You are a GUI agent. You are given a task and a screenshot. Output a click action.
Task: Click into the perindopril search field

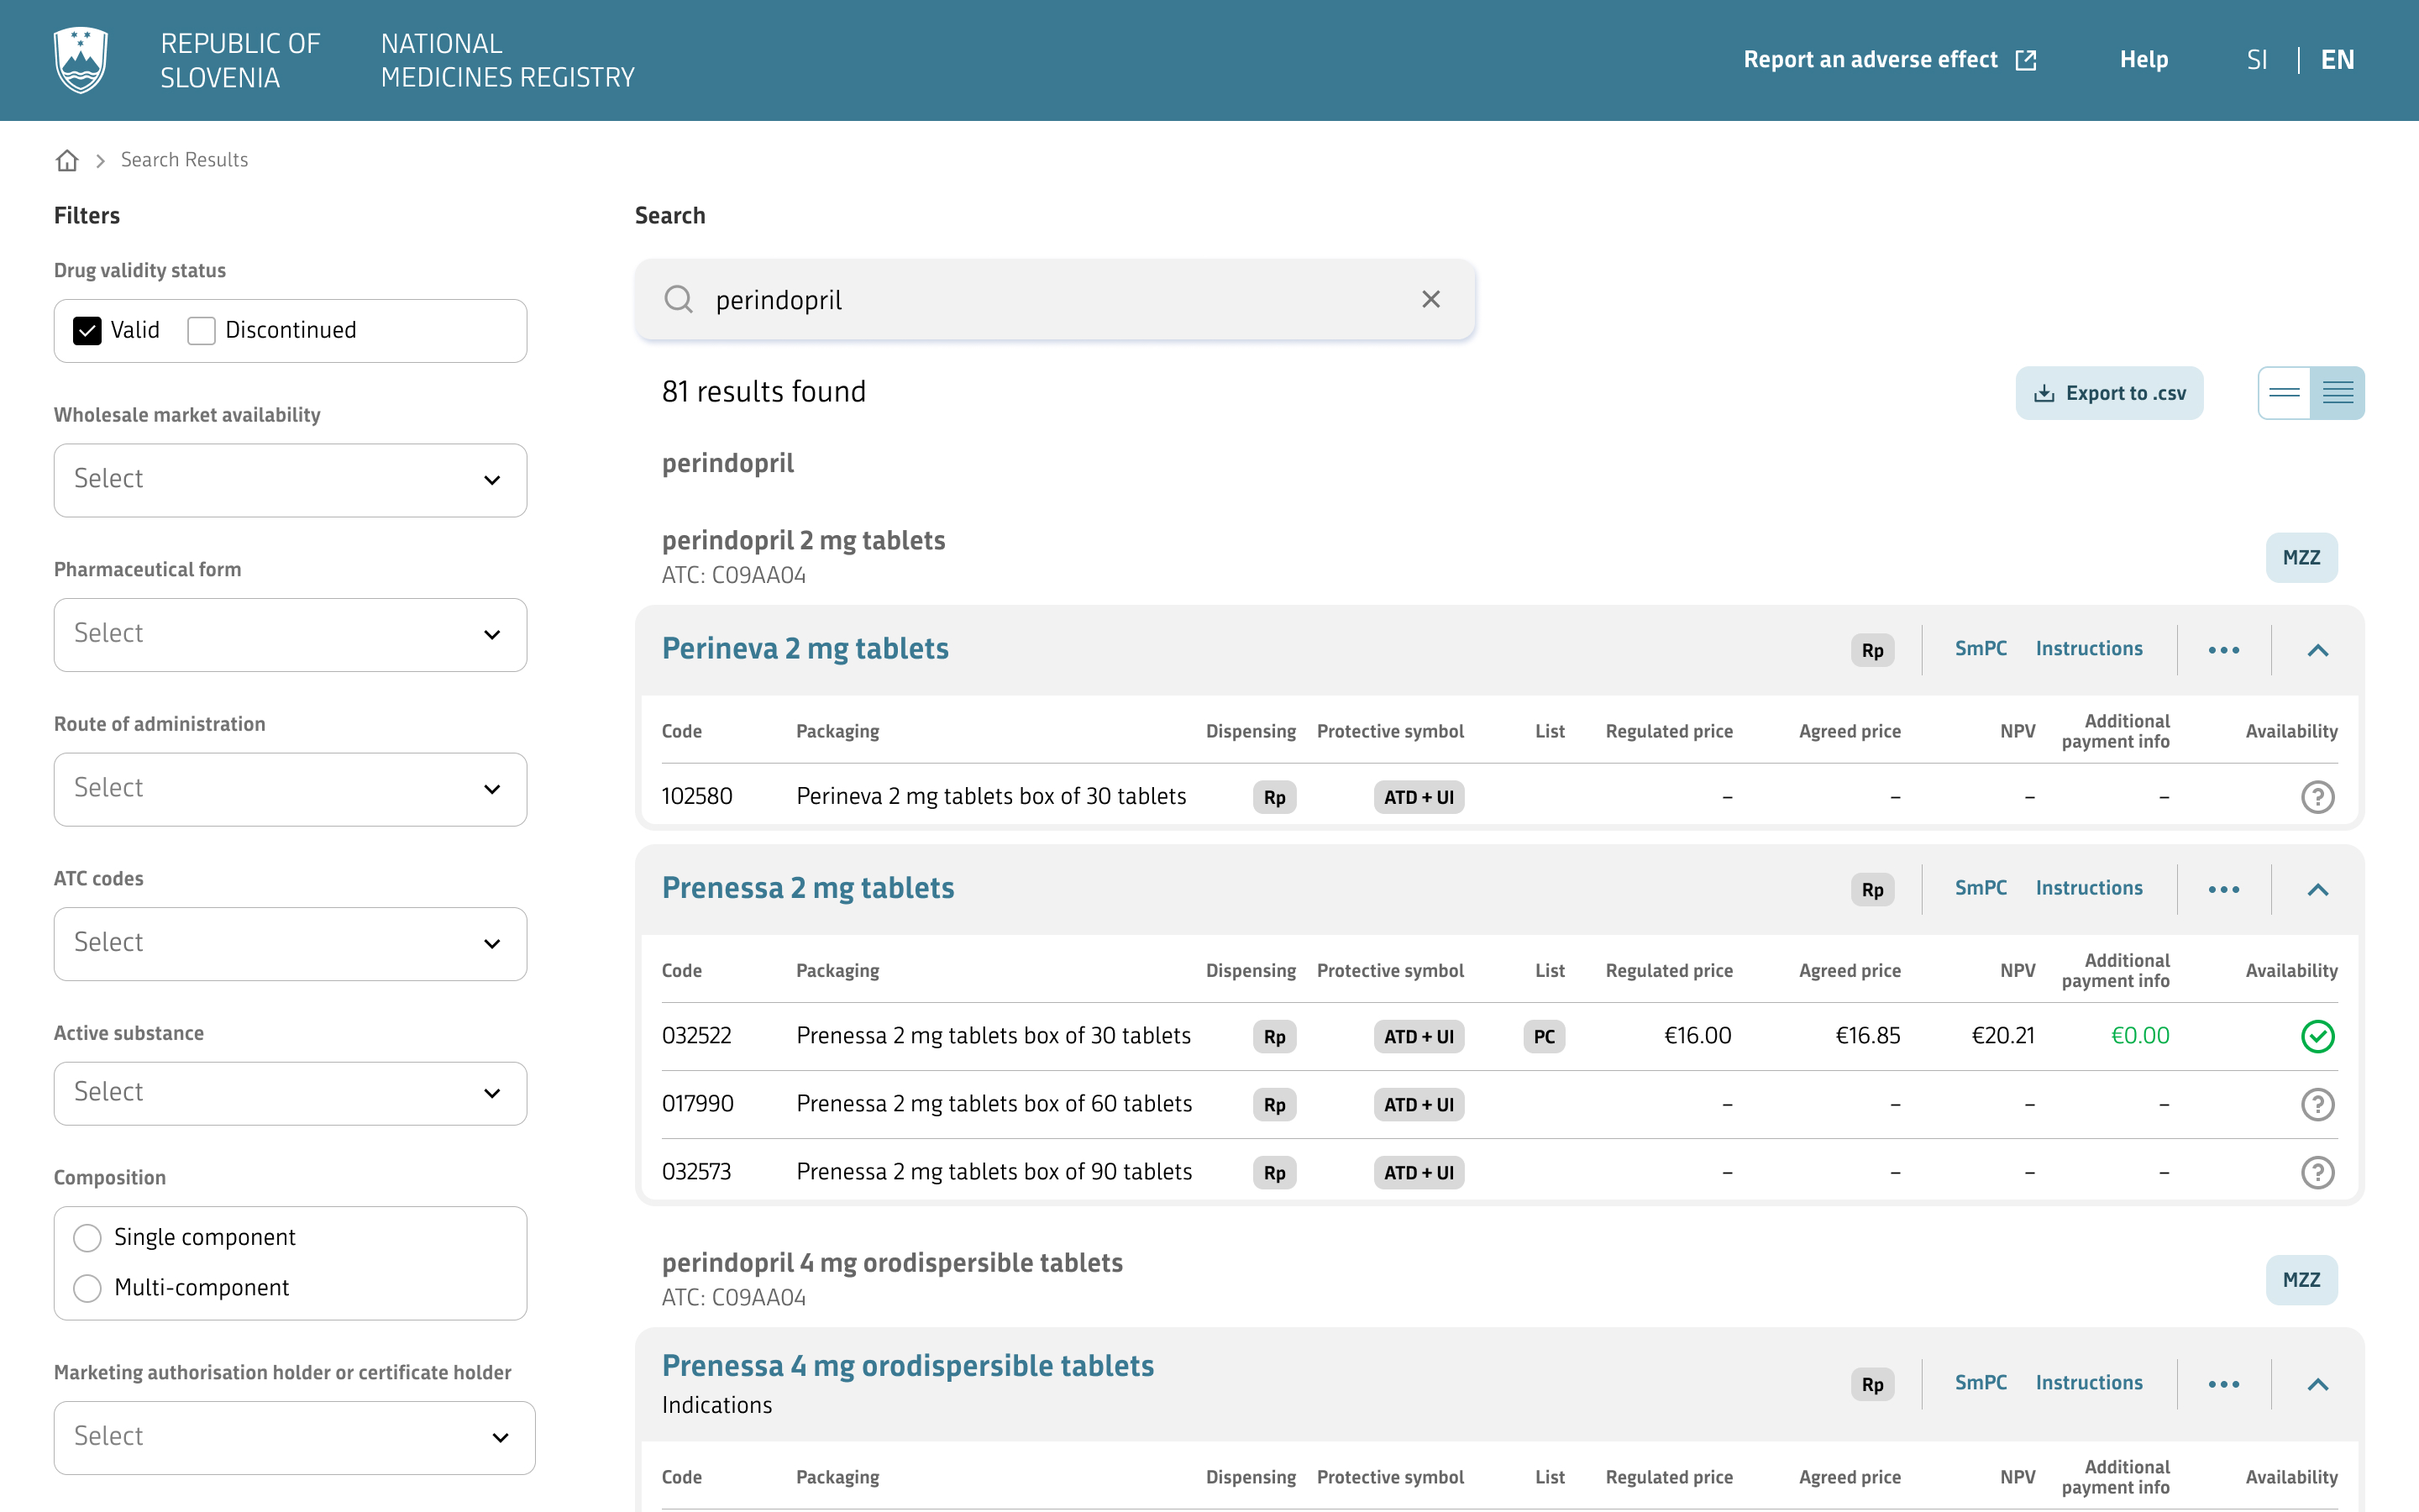point(1055,300)
